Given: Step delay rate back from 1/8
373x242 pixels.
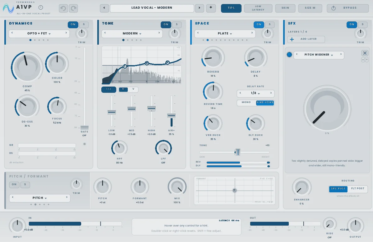Looking at the screenshot, I should [240, 93].
